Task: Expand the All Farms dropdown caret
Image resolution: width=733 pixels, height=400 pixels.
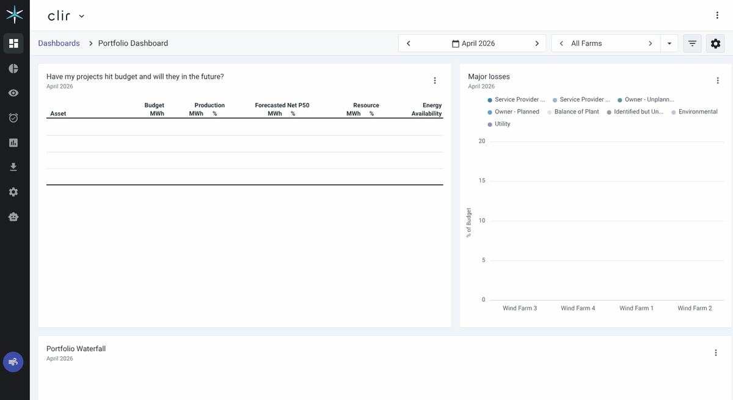Action: tap(669, 43)
